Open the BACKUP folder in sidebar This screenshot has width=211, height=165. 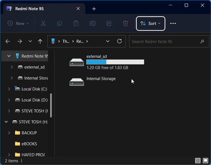click(x=29, y=133)
